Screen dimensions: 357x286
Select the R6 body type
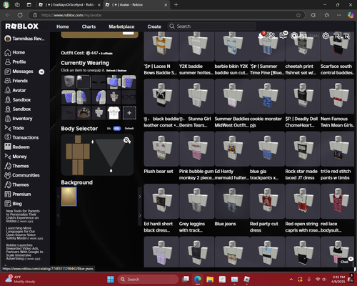[109, 129]
